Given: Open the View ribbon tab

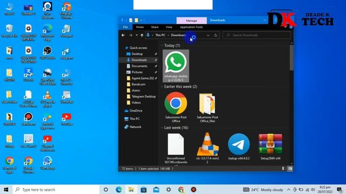Looking at the screenshot, I should click(x=169, y=27).
